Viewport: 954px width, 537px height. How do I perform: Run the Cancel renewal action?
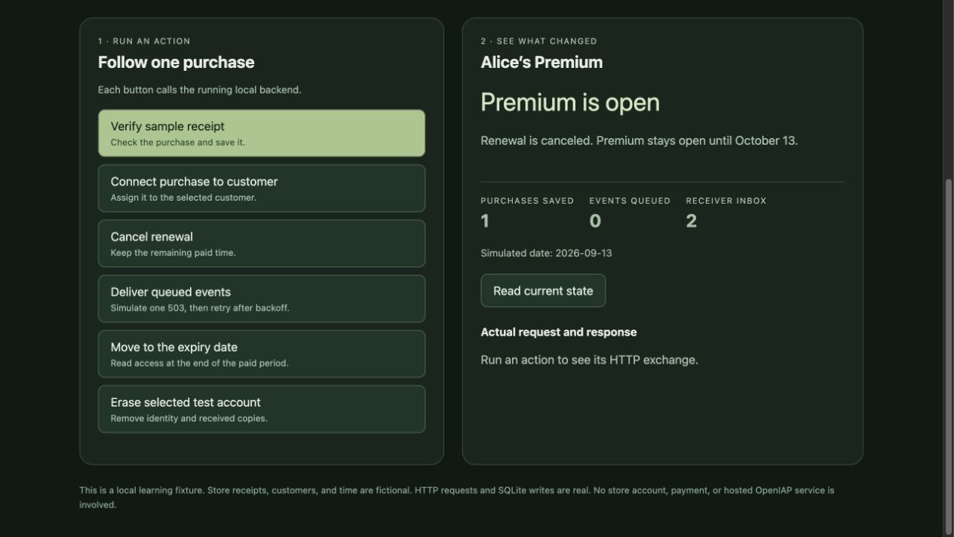262,244
